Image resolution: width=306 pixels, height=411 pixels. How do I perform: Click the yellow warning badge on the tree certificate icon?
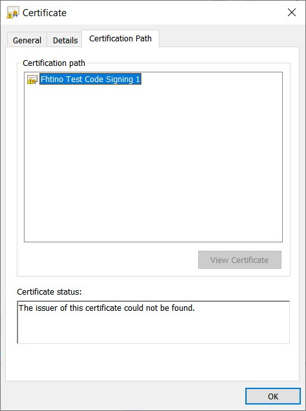click(x=30, y=82)
